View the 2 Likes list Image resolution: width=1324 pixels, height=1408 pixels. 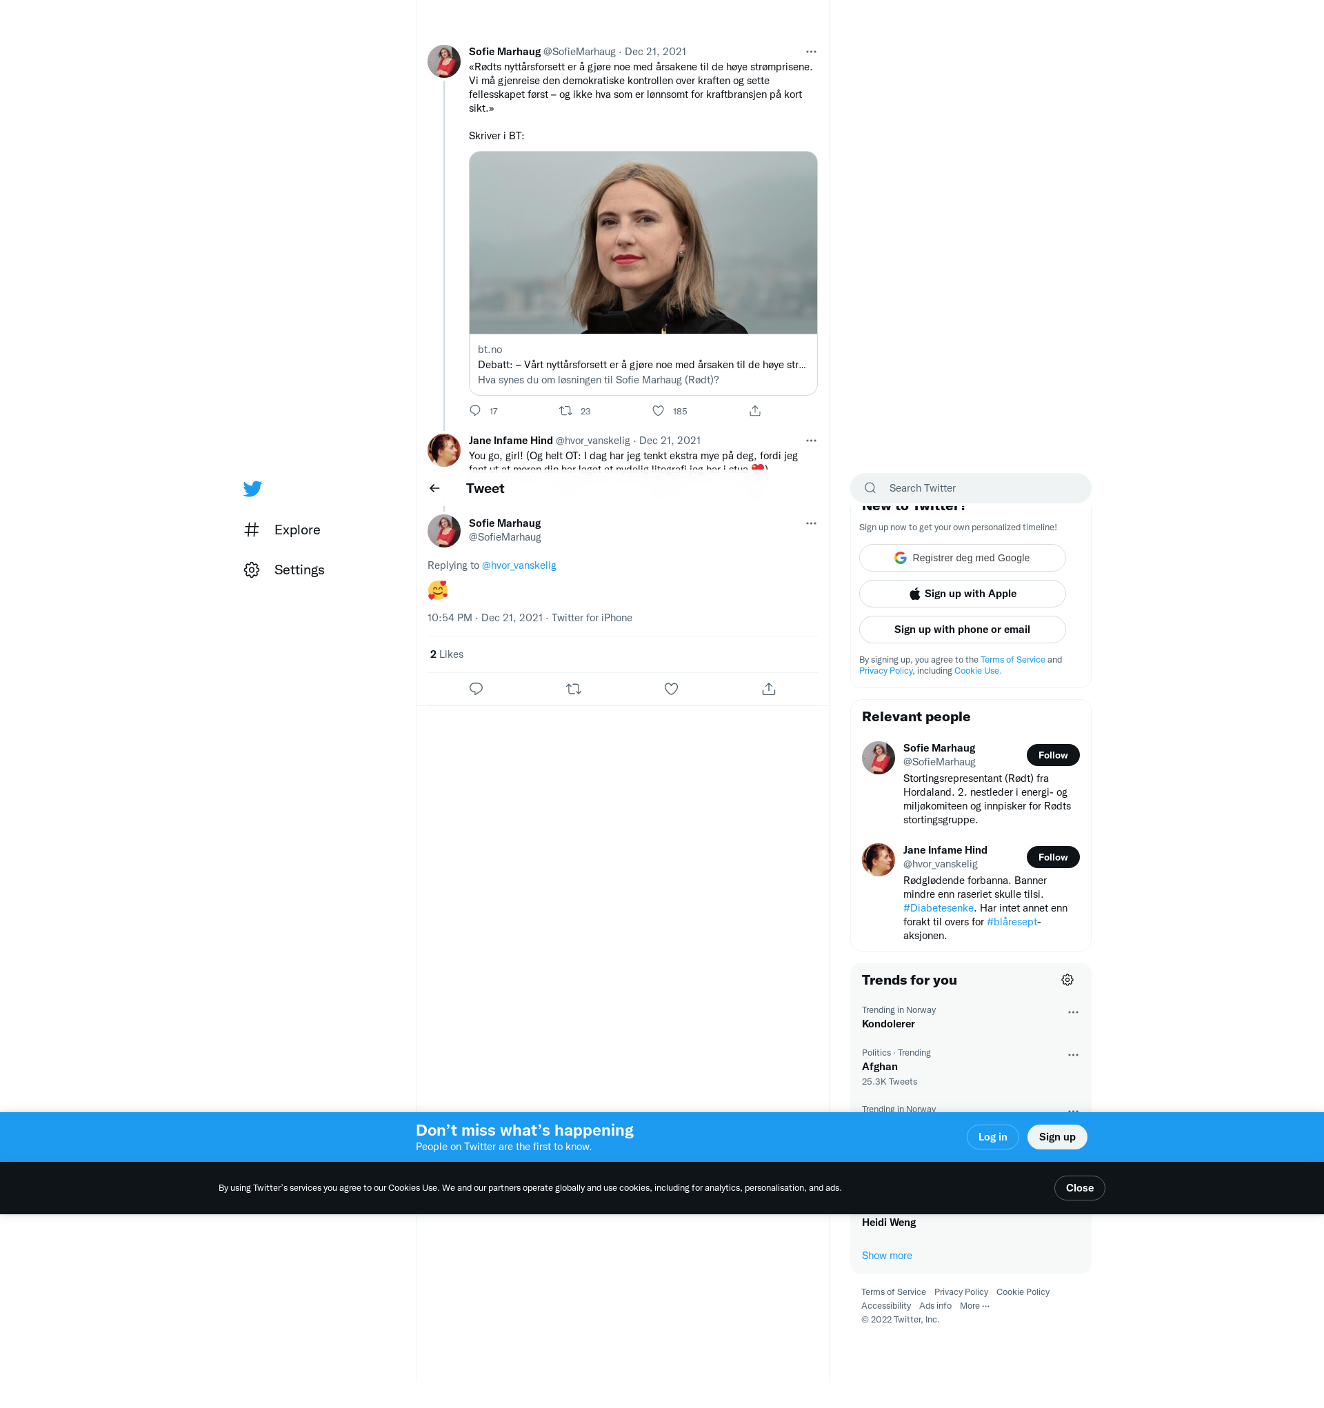pos(446,654)
